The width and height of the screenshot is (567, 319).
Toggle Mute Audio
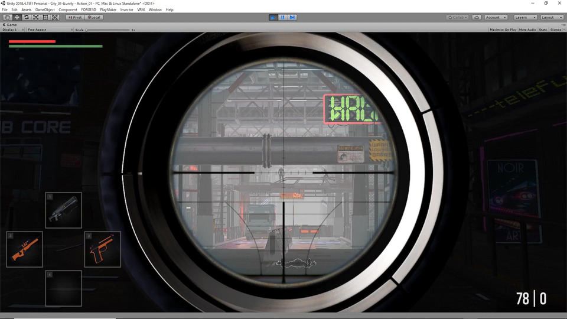tap(527, 30)
